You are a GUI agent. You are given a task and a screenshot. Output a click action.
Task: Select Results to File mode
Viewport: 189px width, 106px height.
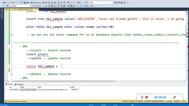pyautogui.click(x=74, y=6)
